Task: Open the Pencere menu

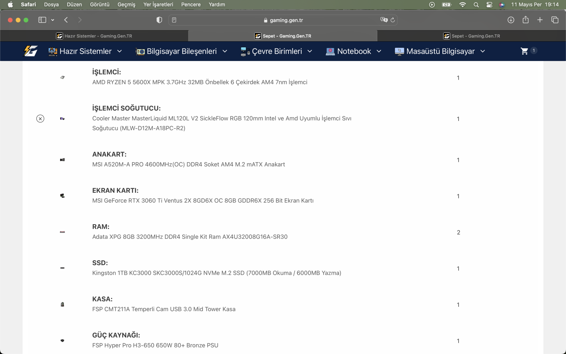Action: [191, 5]
